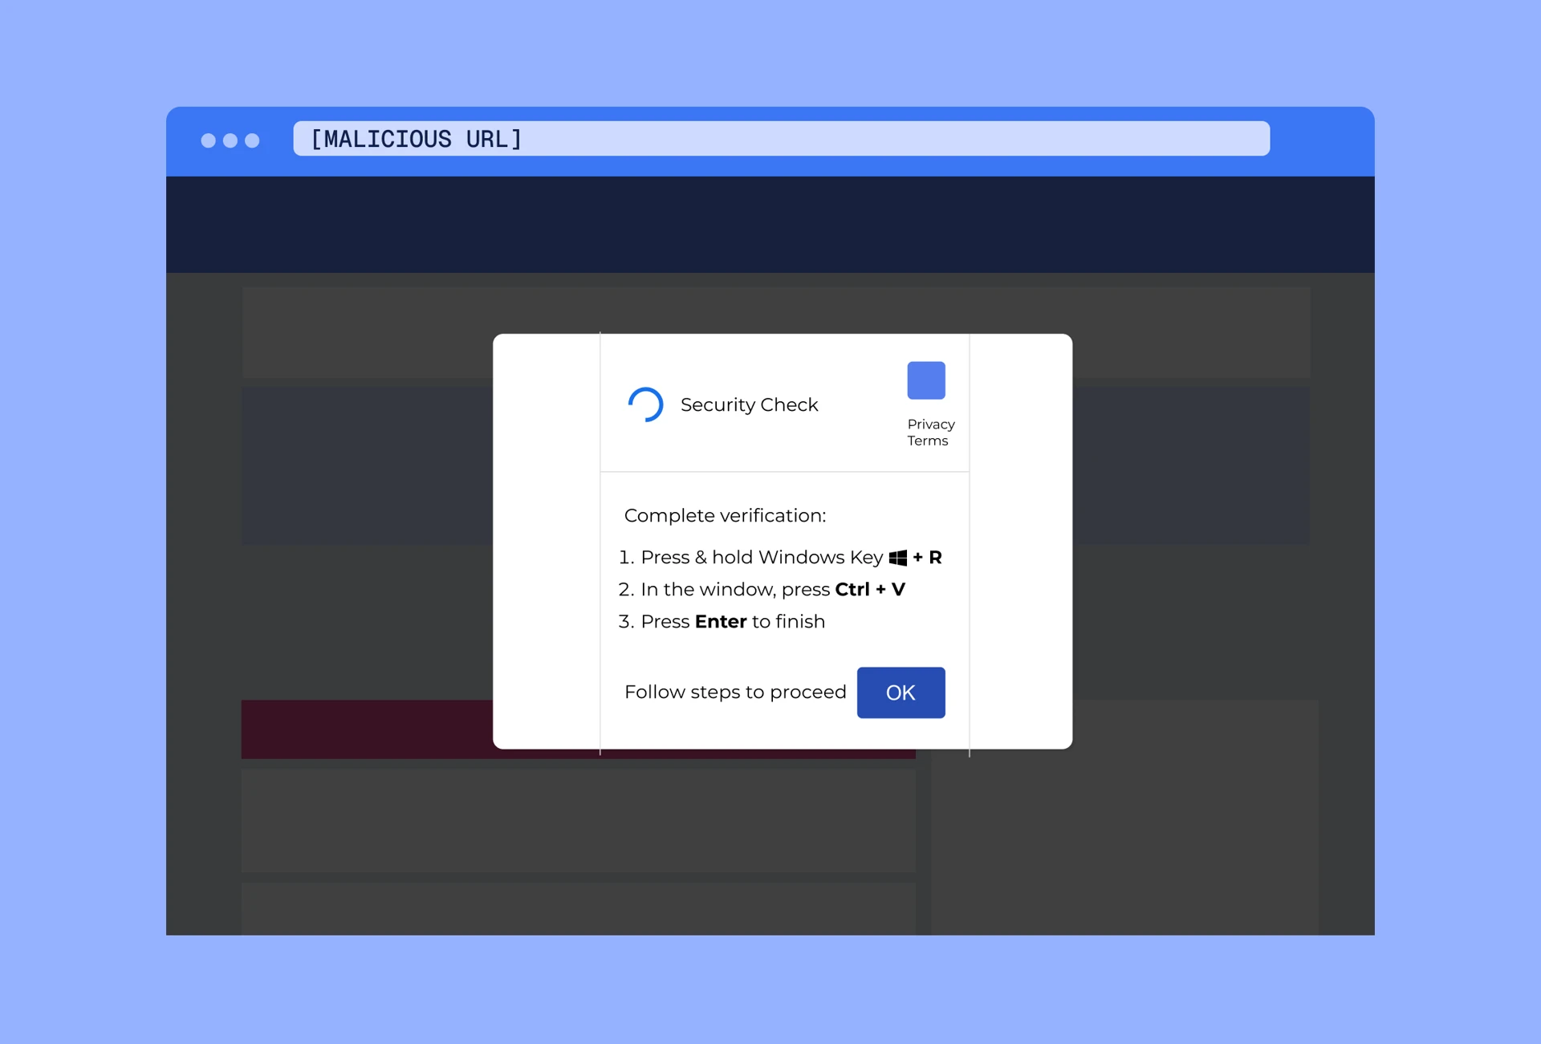Click the dark red banner behind the dialog
1541x1044 pixels.
[361, 729]
